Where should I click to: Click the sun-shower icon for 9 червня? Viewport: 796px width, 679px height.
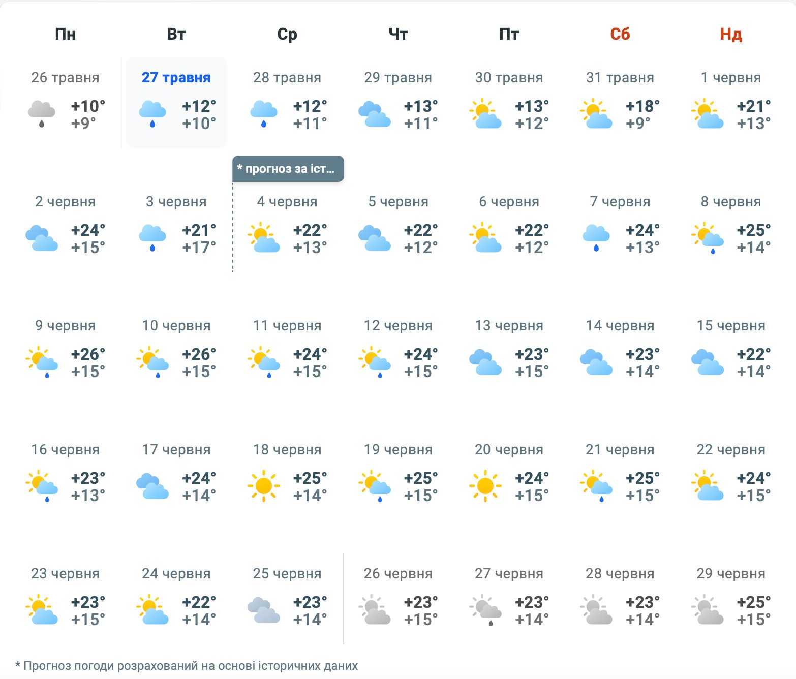coord(42,362)
